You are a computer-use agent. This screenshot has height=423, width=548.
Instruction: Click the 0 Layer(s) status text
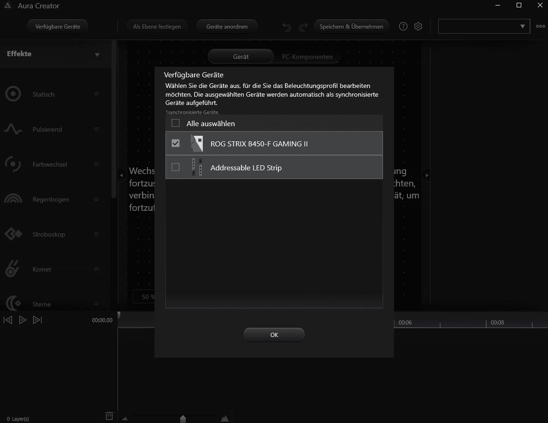pos(18,419)
